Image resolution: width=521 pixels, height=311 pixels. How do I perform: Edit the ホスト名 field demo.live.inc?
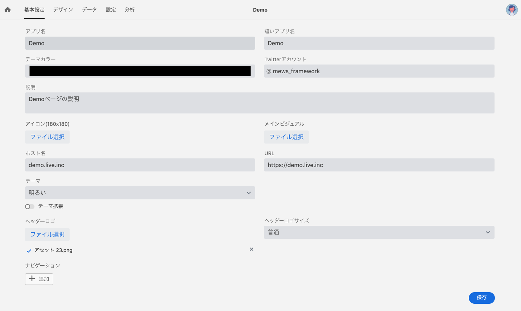pyautogui.click(x=140, y=165)
